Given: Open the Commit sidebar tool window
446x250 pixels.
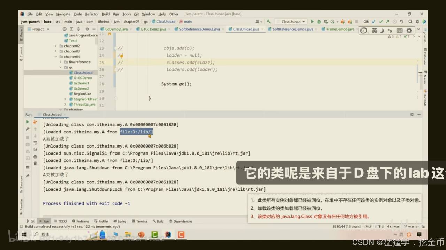Looking at the screenshot, I should point(21,54).
